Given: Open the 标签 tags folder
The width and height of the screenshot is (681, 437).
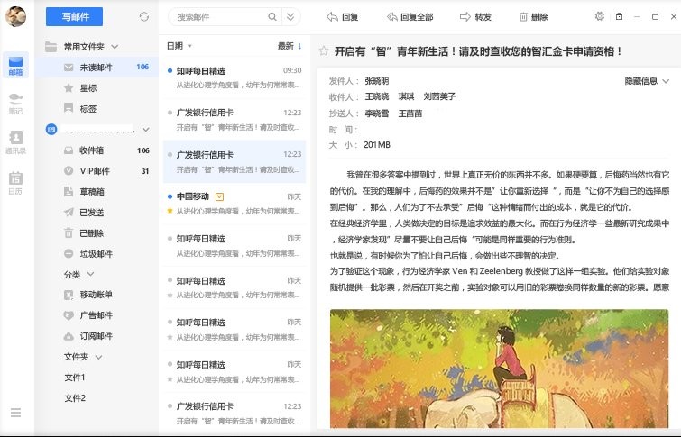Looking at the screenshot, I should tap(88, 108).
